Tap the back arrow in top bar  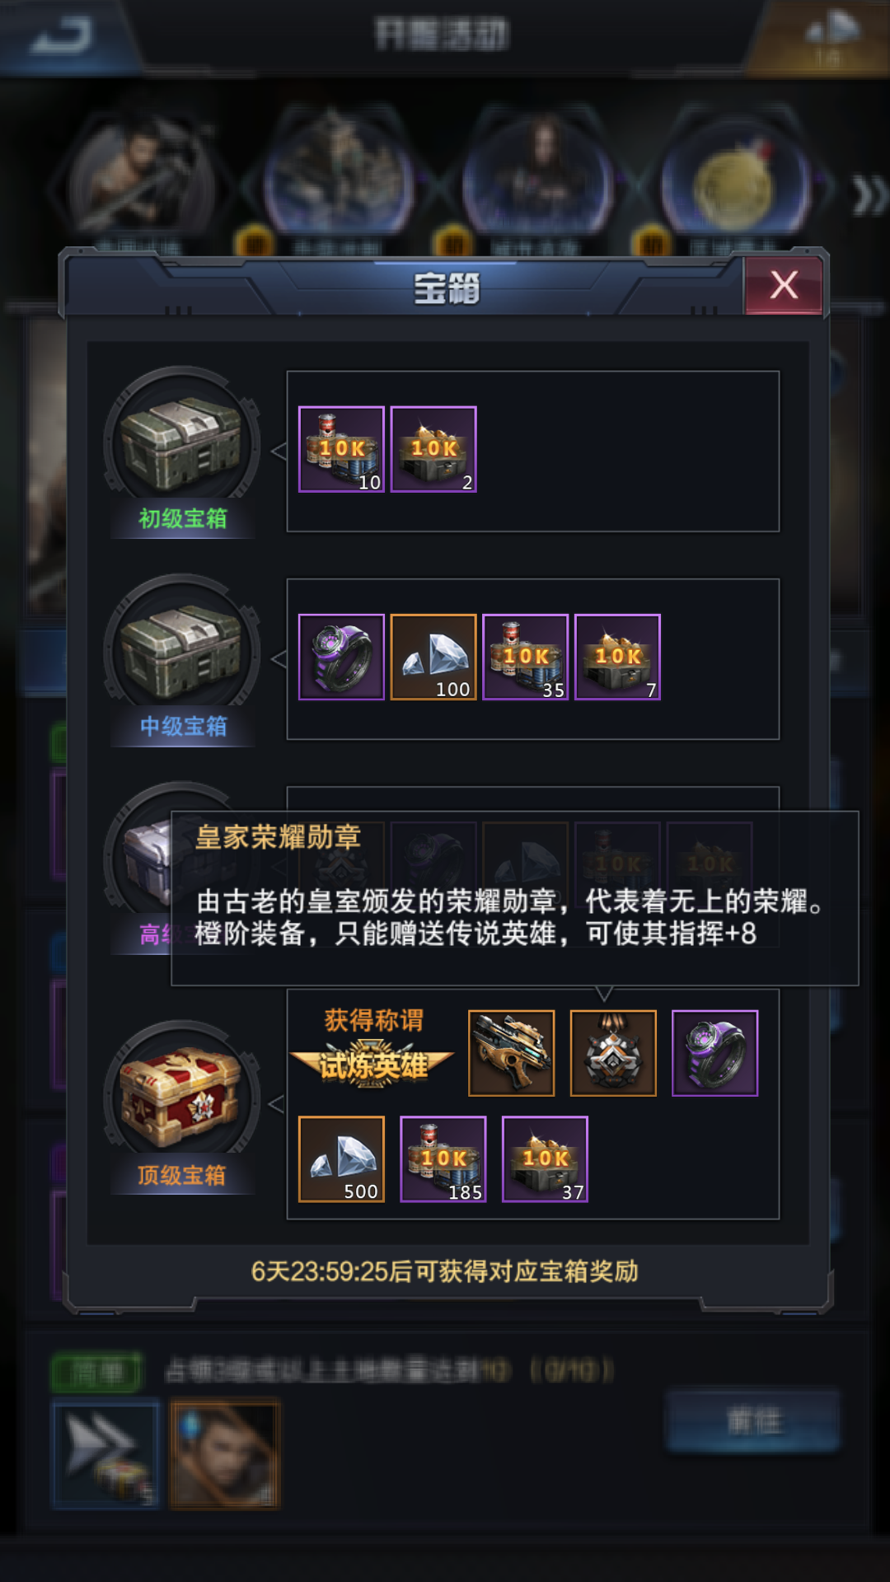pos(62,36)
